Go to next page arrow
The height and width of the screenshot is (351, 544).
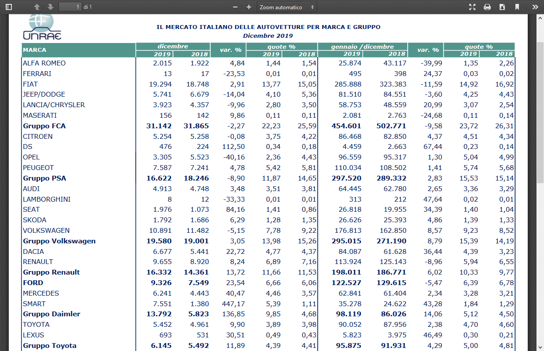point(51,7)
